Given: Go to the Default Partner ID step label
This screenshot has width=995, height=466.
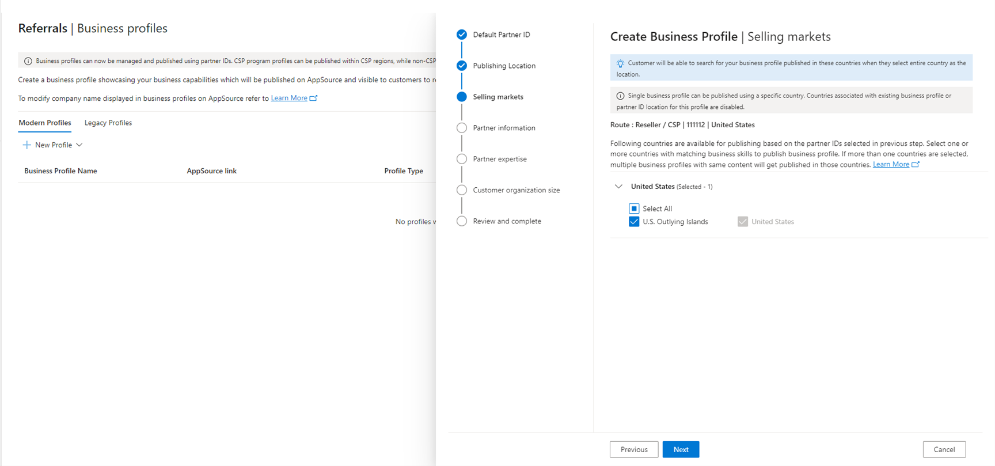Looking at the screenshot, I should [502, 35].
